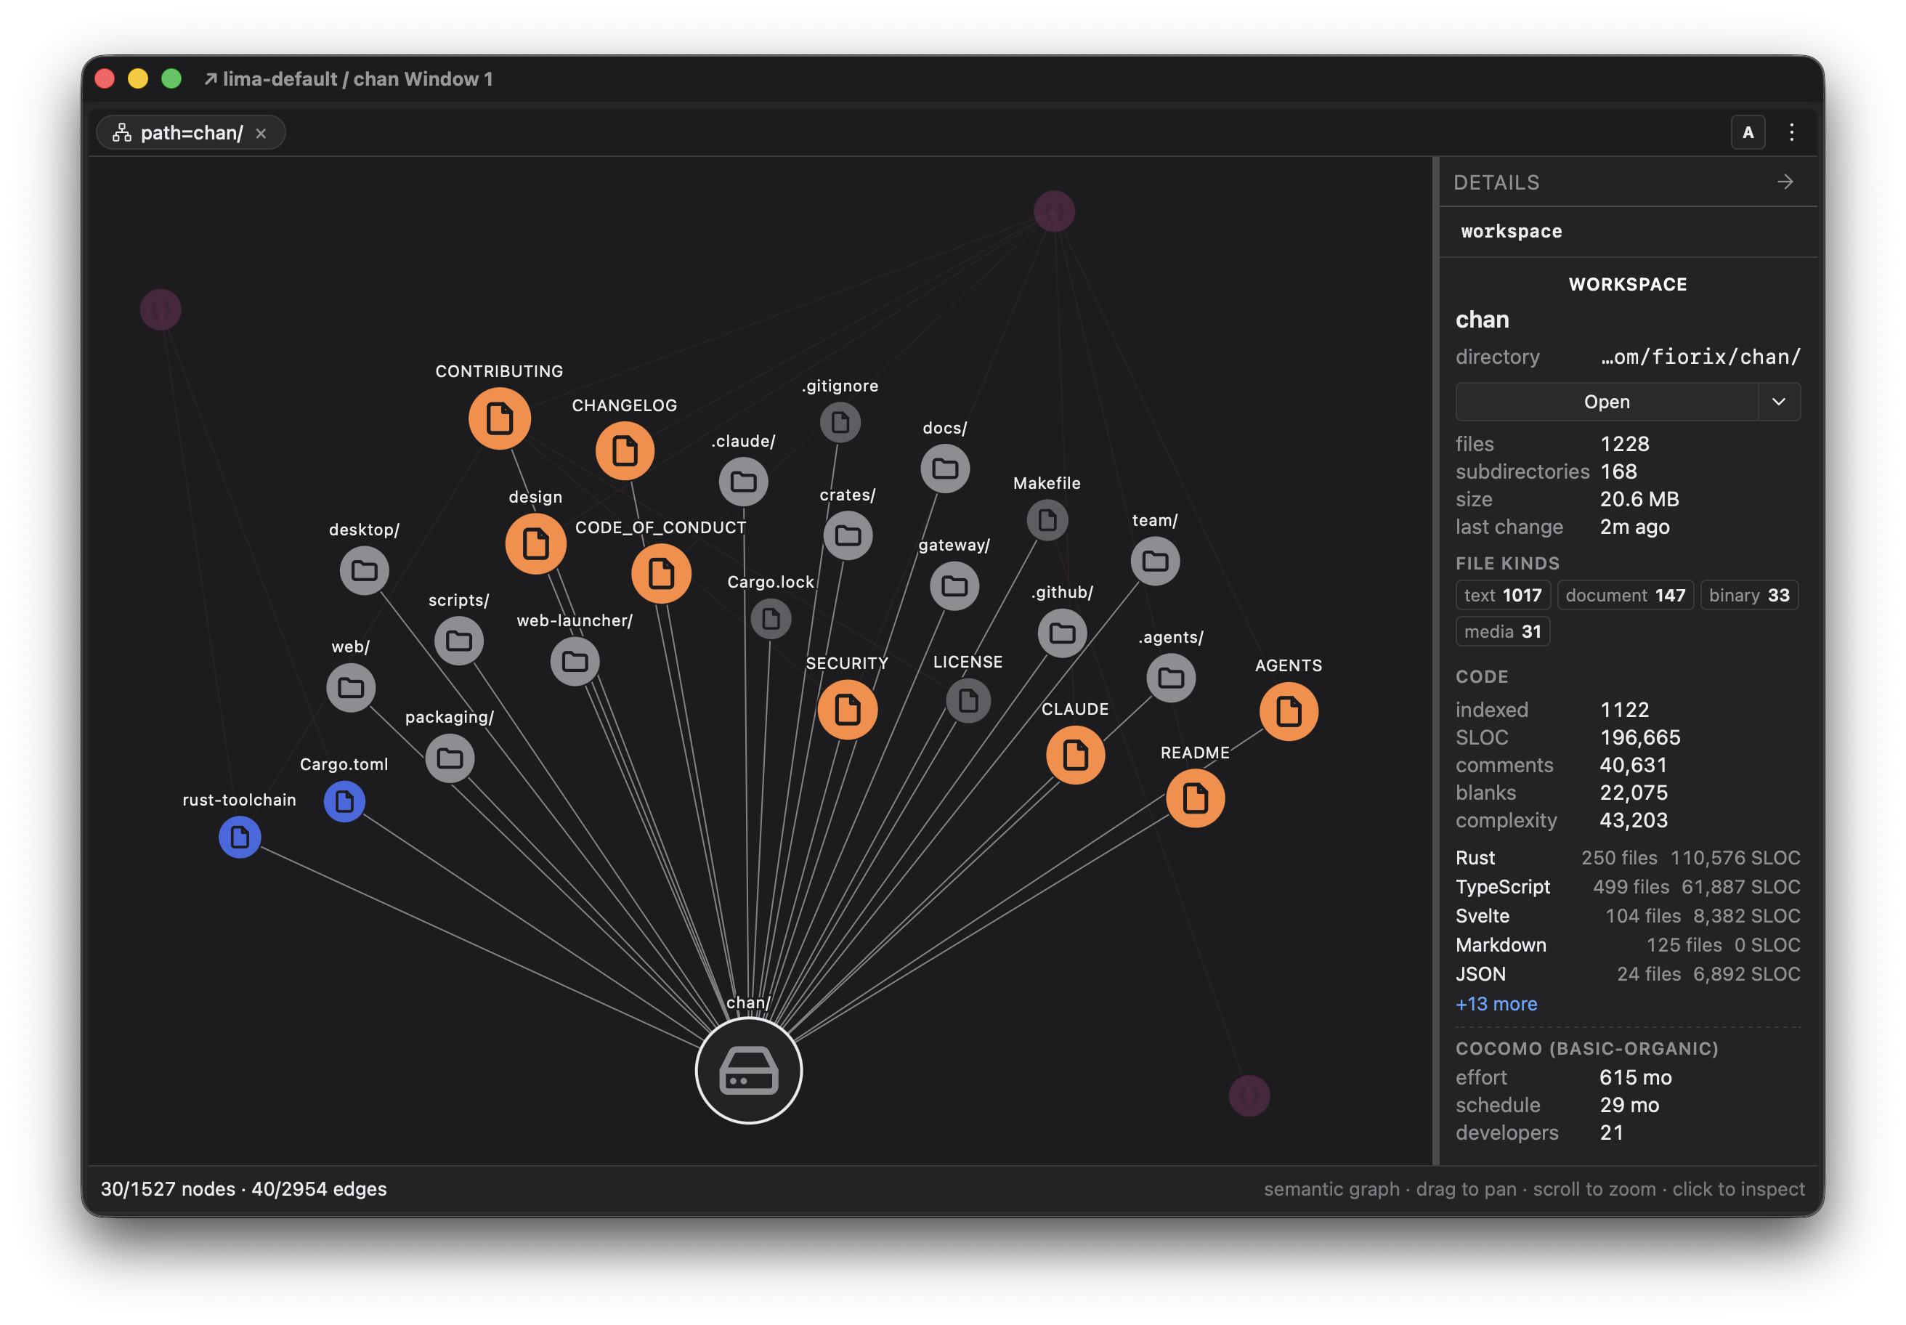
Task: Select the Cargo.lock file node
Action: click(771, 618)
